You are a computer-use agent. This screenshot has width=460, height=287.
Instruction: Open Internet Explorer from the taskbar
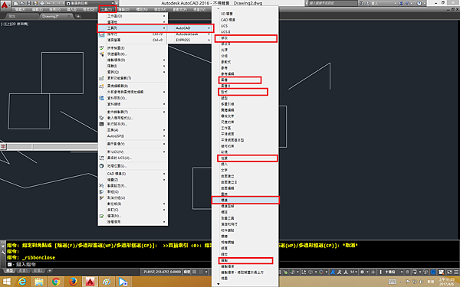22,282
